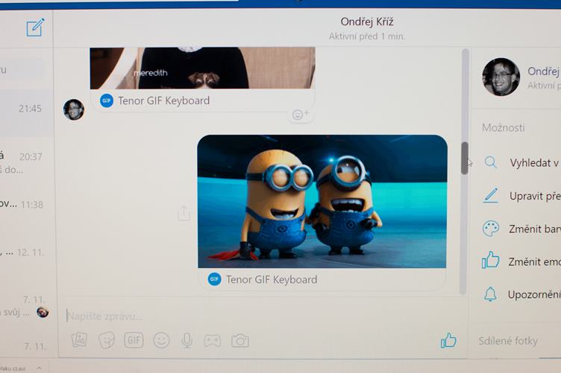
Task: Select Upravit přezdívky option
Action: coord(523,196)
